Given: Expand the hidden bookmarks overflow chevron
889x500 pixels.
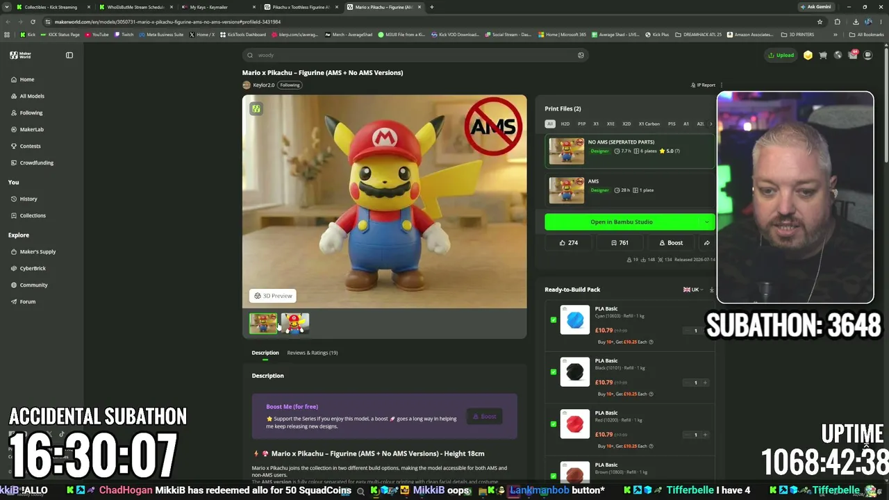Looking at the screenshot, I should [x=836, y=35].
